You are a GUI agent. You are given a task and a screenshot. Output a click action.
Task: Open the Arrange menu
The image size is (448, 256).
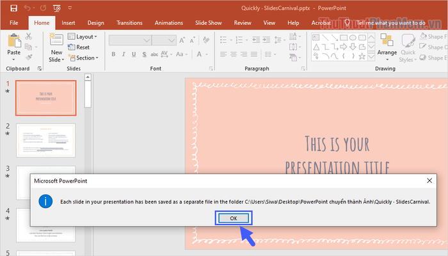point(387,47)
